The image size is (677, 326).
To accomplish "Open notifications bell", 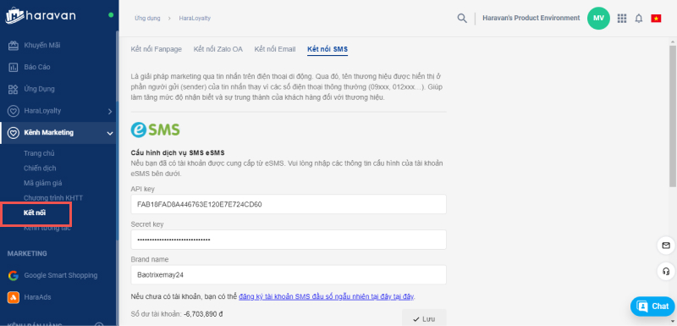I will coord(639,19).
